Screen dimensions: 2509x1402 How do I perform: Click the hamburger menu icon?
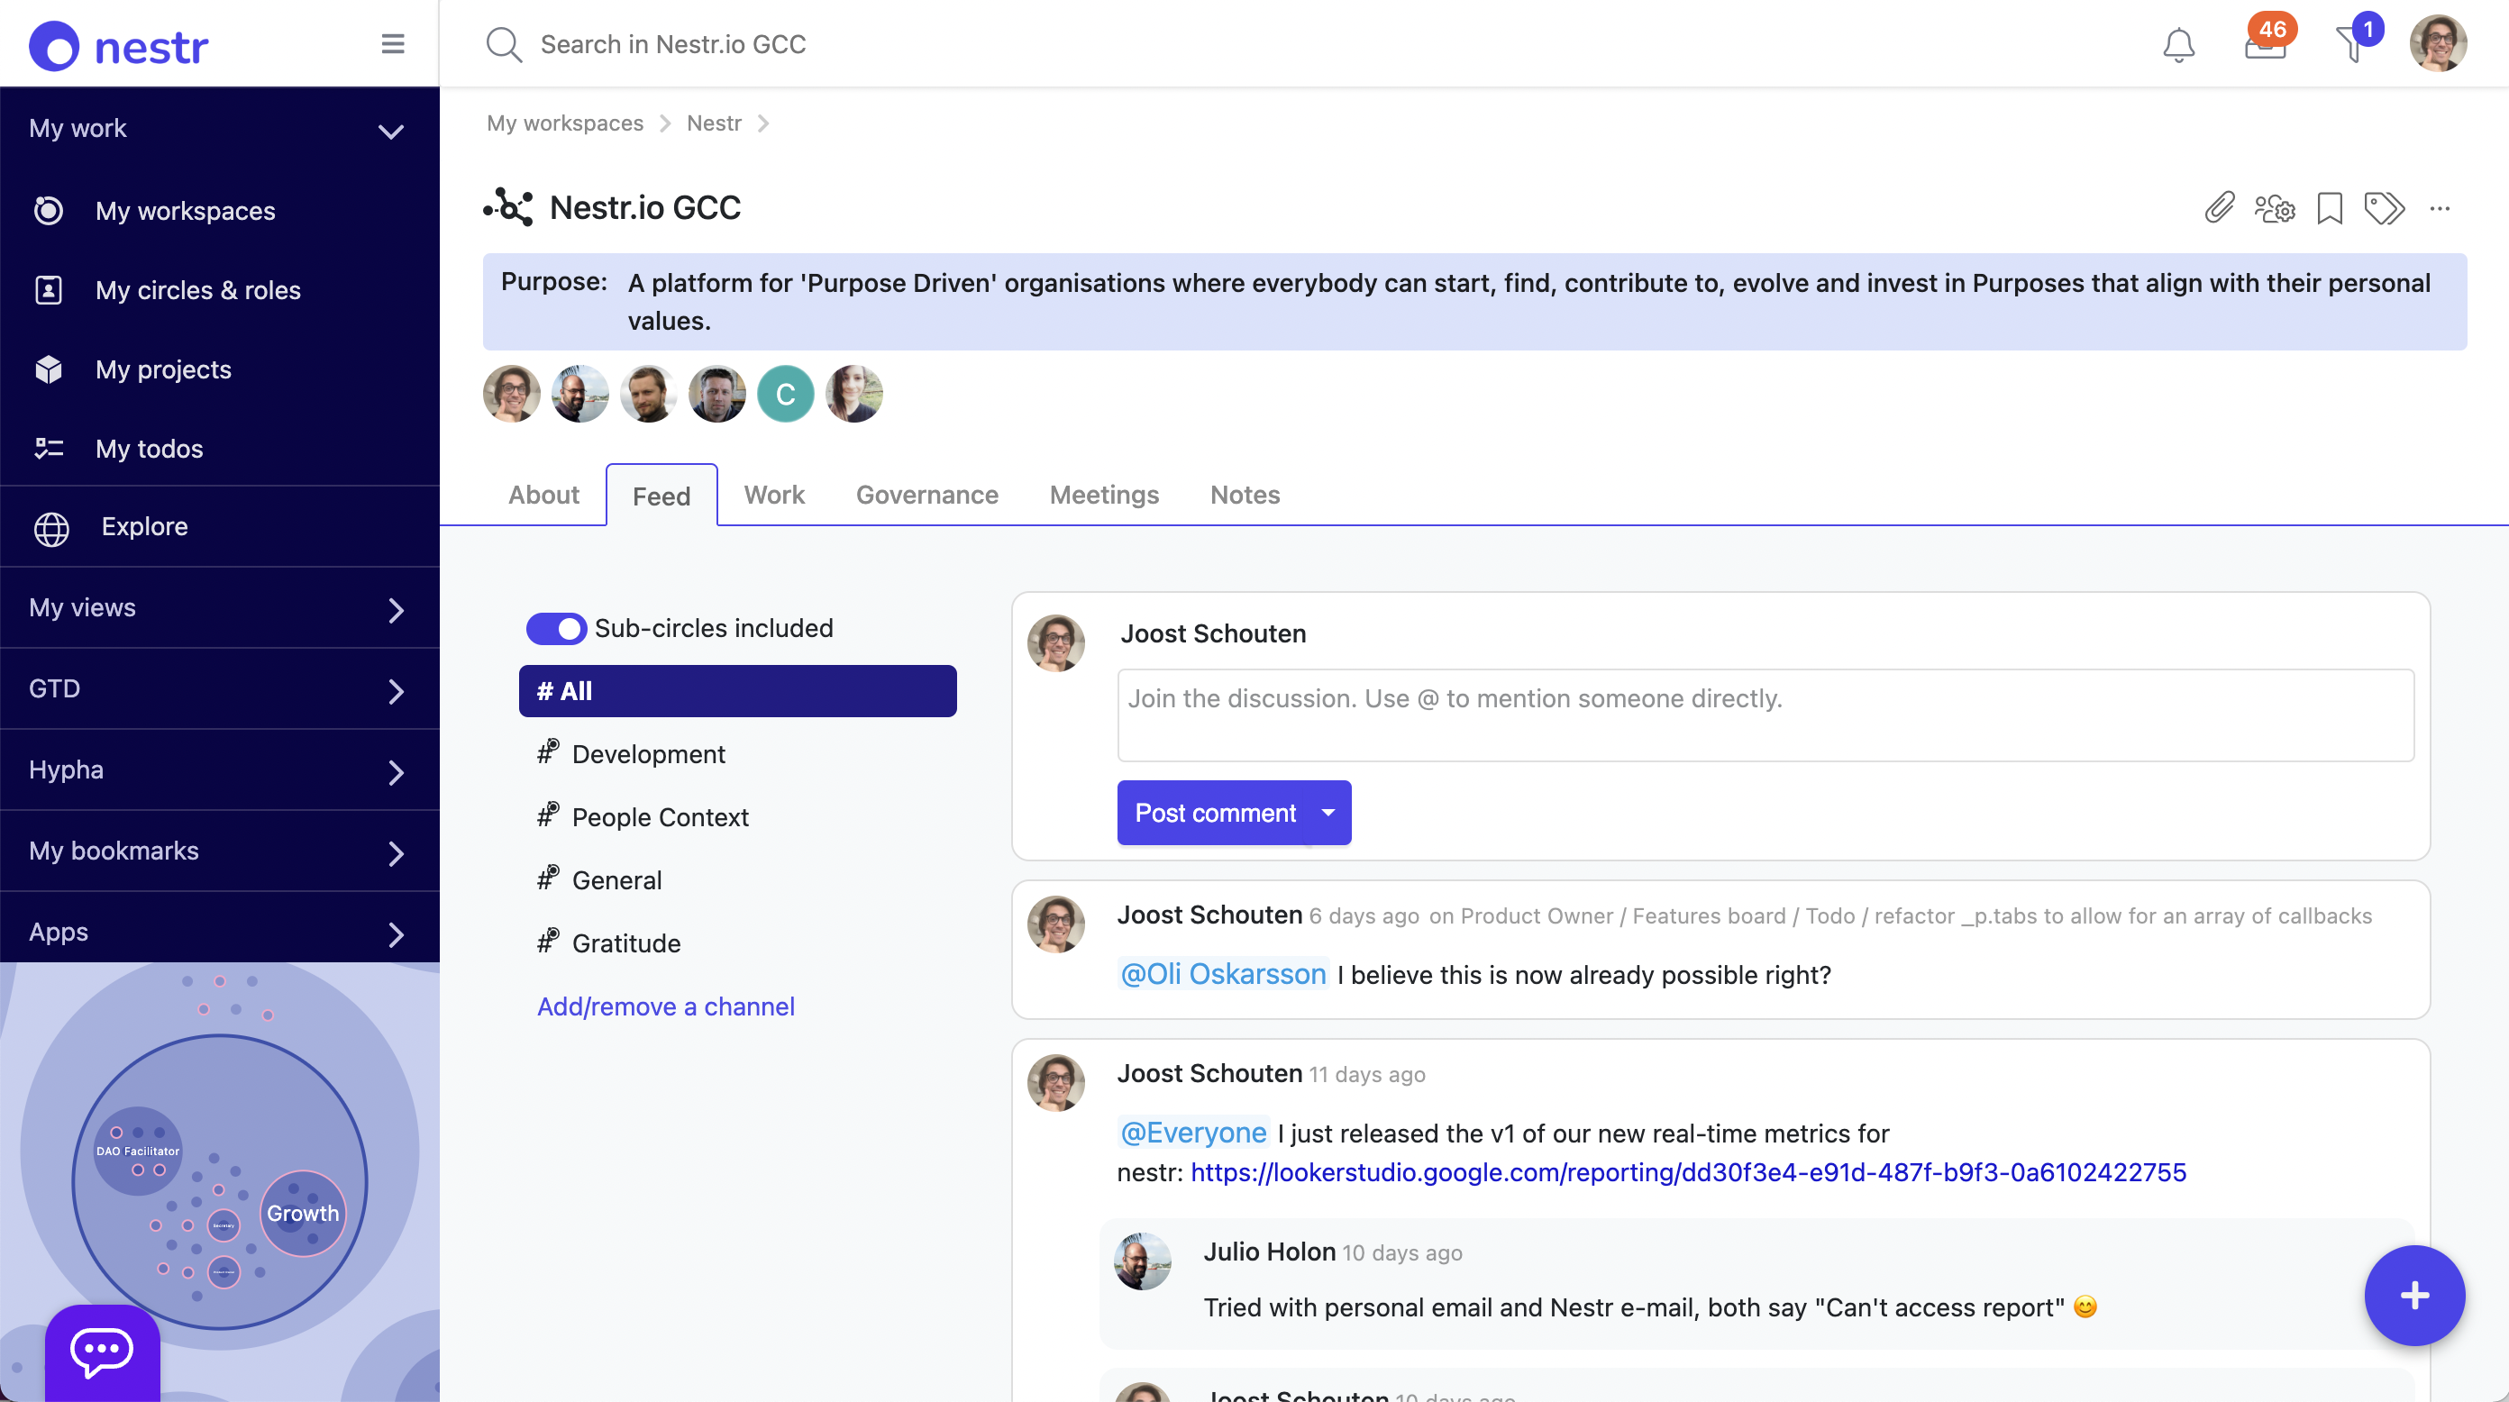(393, 44)
